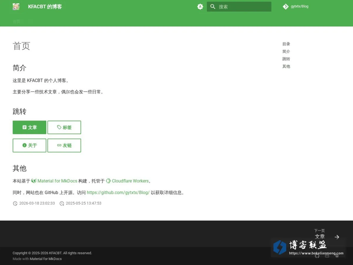353x265 pixels.
Task: Open the green 文章 button
Action: (29, 127)
